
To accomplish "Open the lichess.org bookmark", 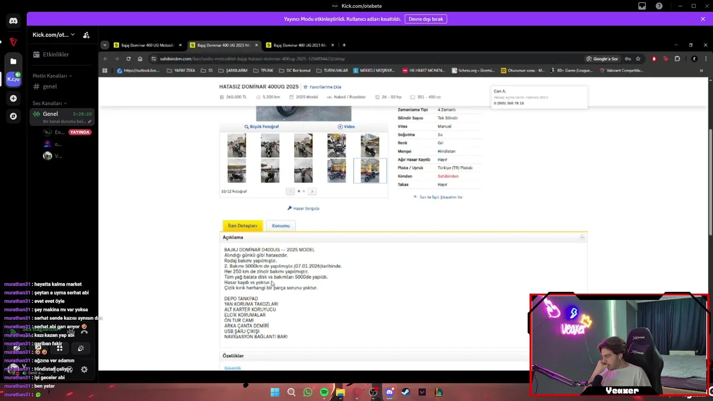I will click(x=472, y=71).
